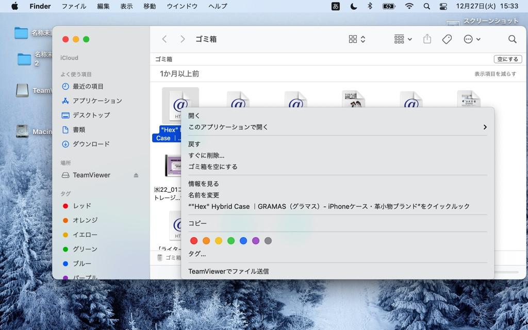Open the group-by options dropdown
Screen dimensions: 528x330
click(403, 39)
